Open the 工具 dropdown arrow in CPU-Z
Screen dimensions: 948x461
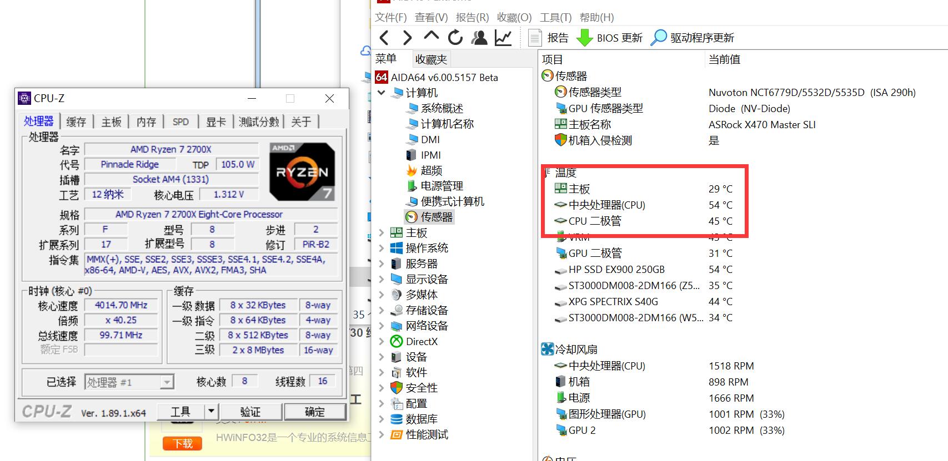(x=211, y=412)
